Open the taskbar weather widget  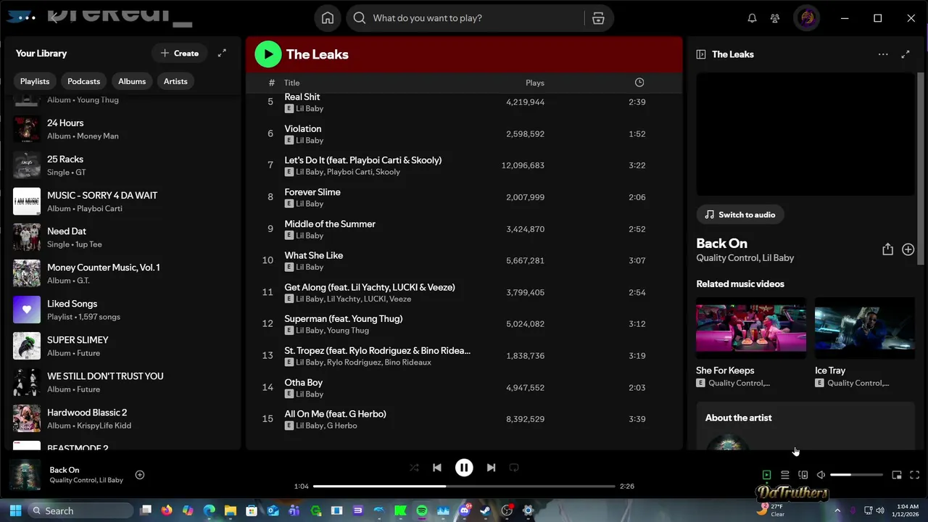771,510
